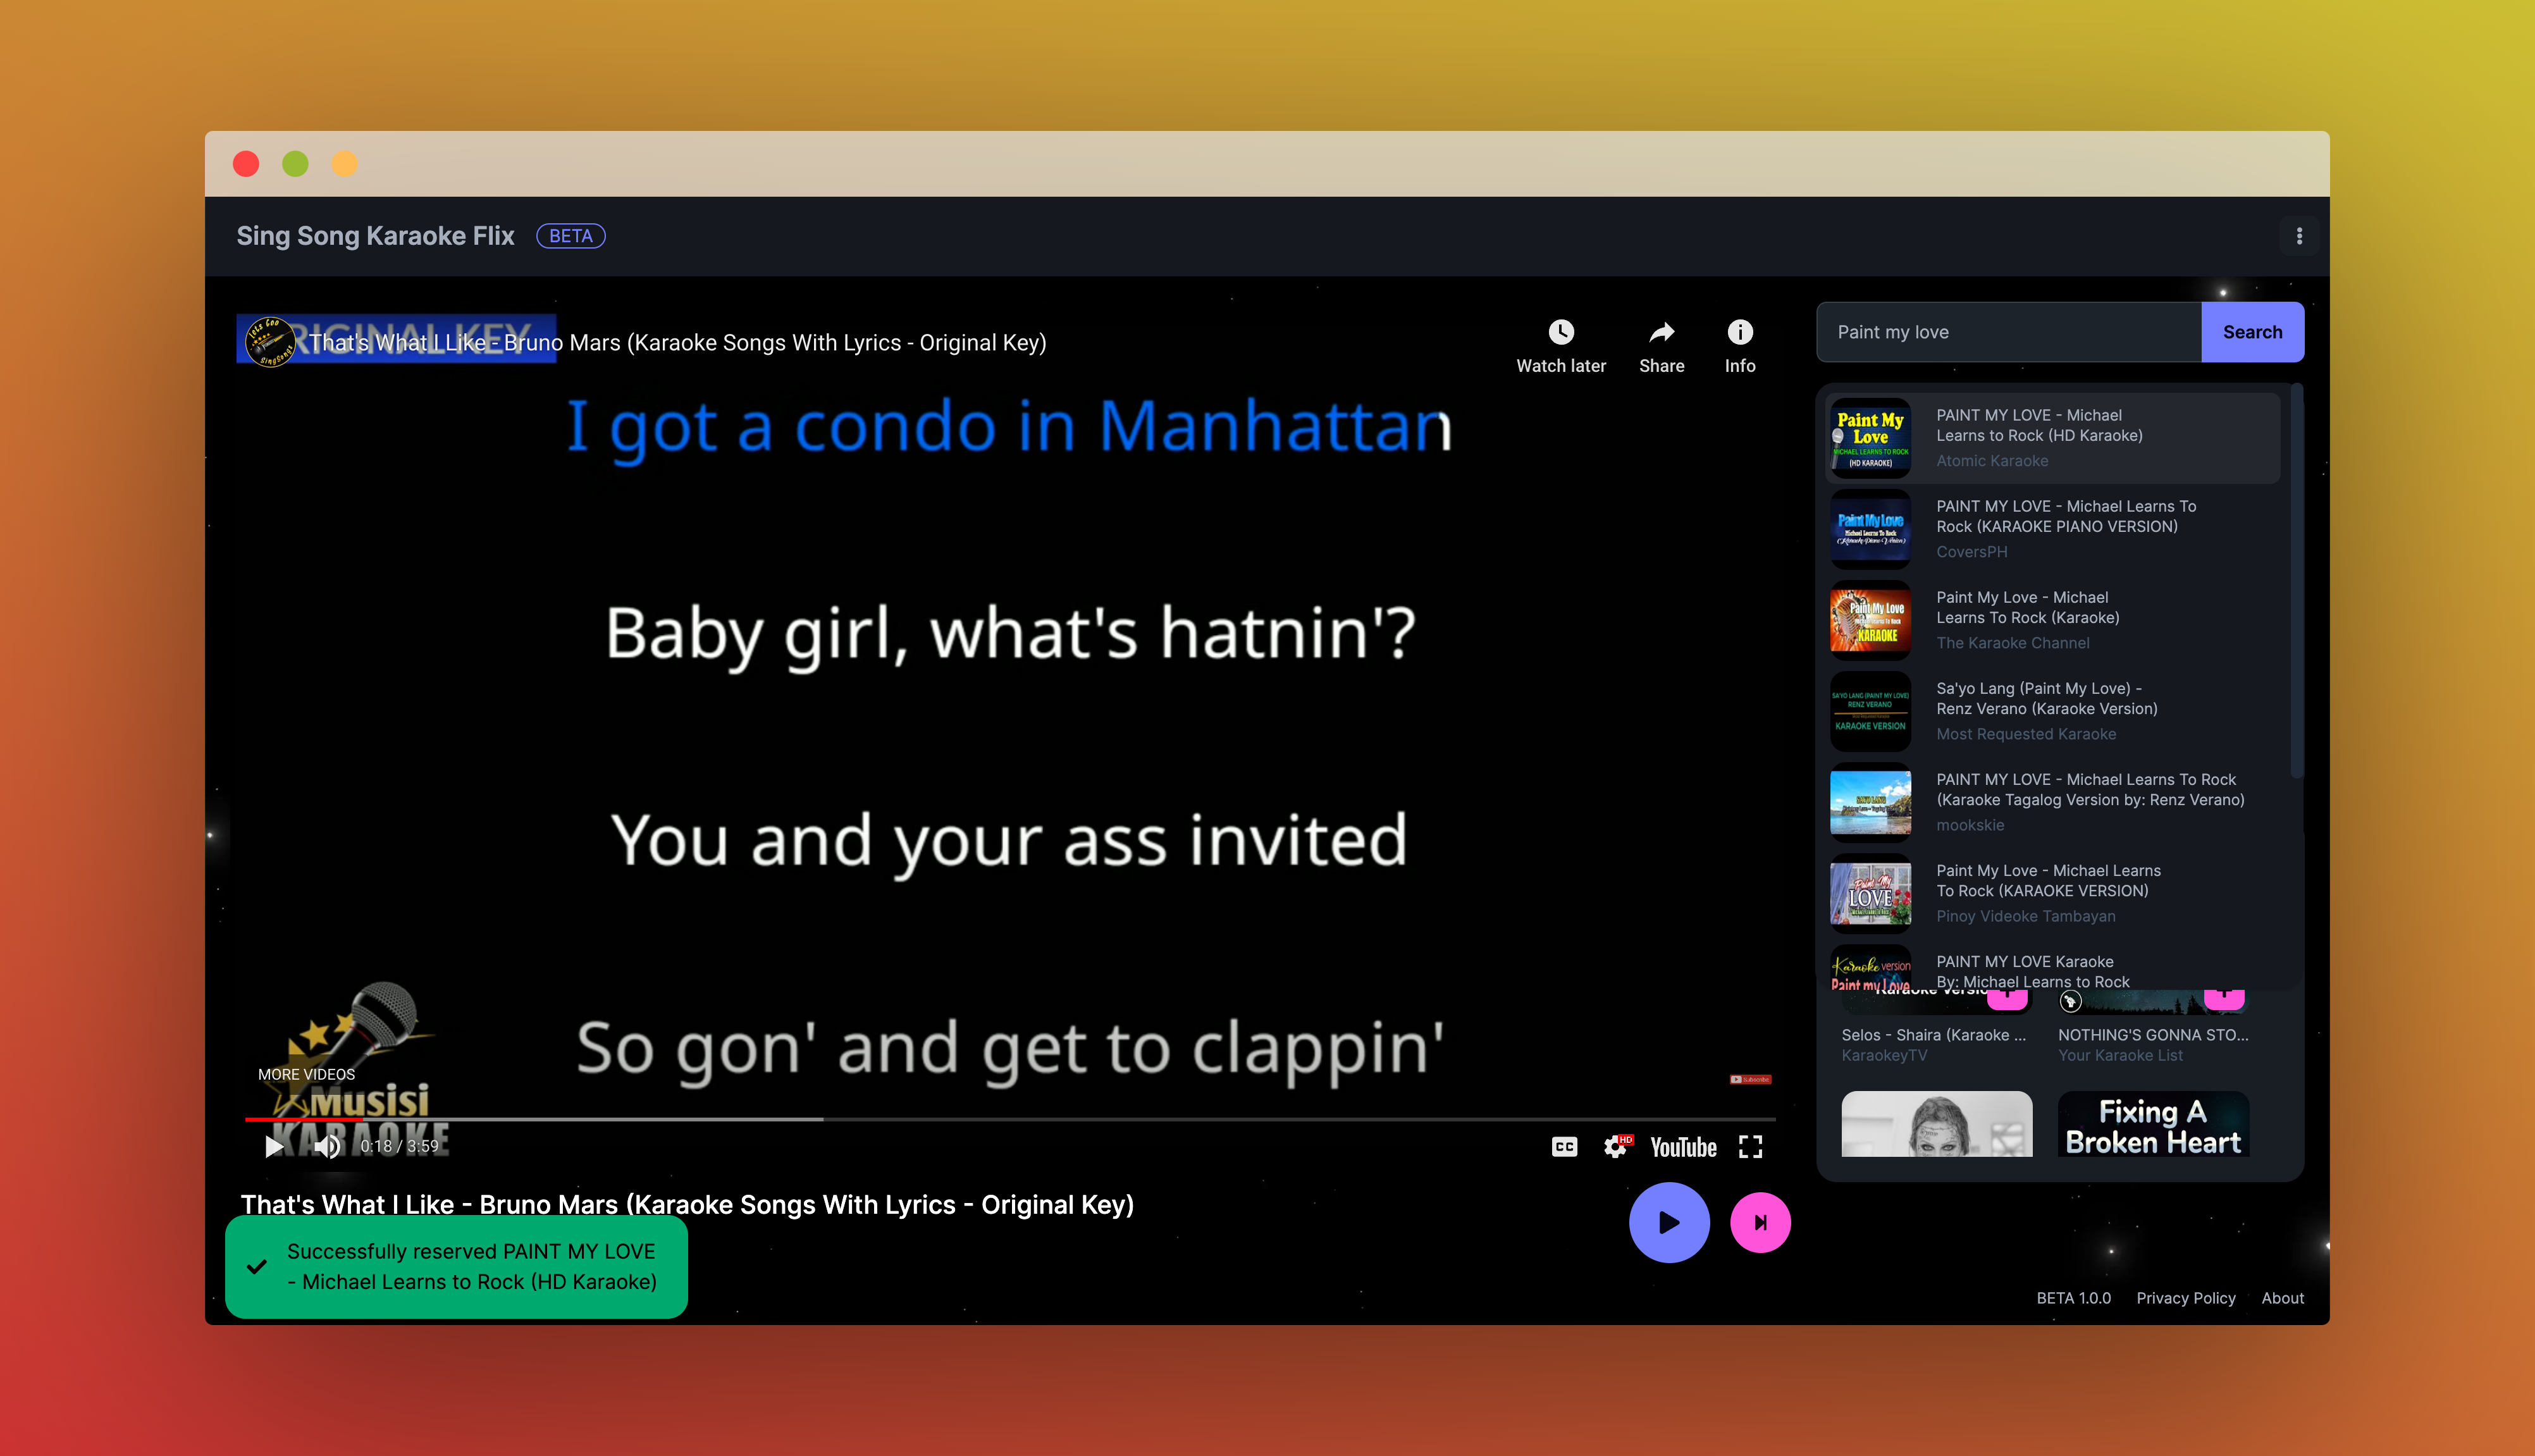Click the Share arrow icon
The height and width of the screenshot is (1456, 2535).
coord(1661,332)
